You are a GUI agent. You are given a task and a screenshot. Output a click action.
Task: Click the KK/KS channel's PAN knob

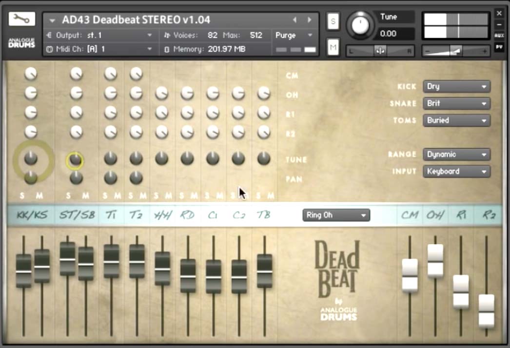coord(31,177)
